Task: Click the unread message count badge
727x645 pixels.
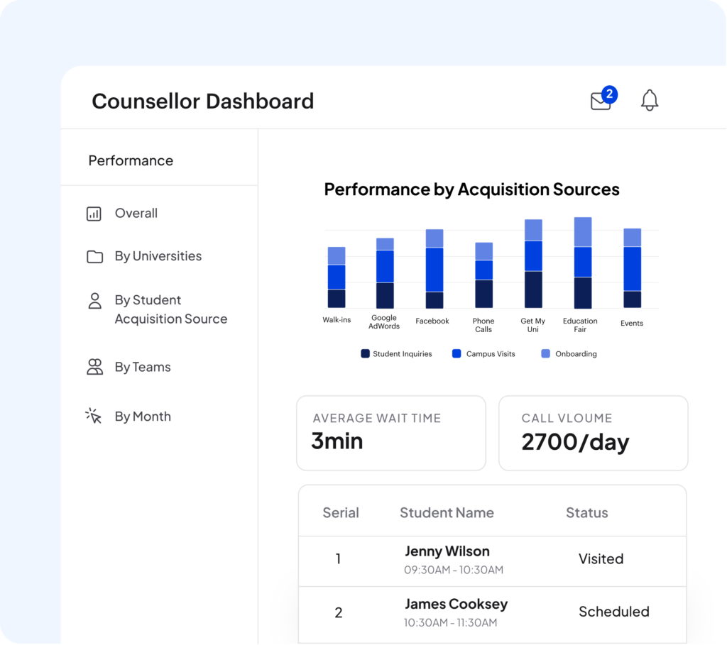Action: click(609, 92)
